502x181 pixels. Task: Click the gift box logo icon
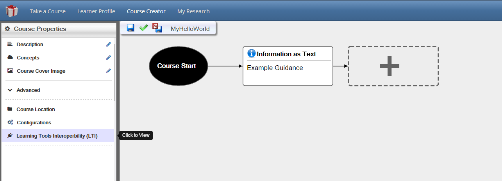tap(12, 11)
